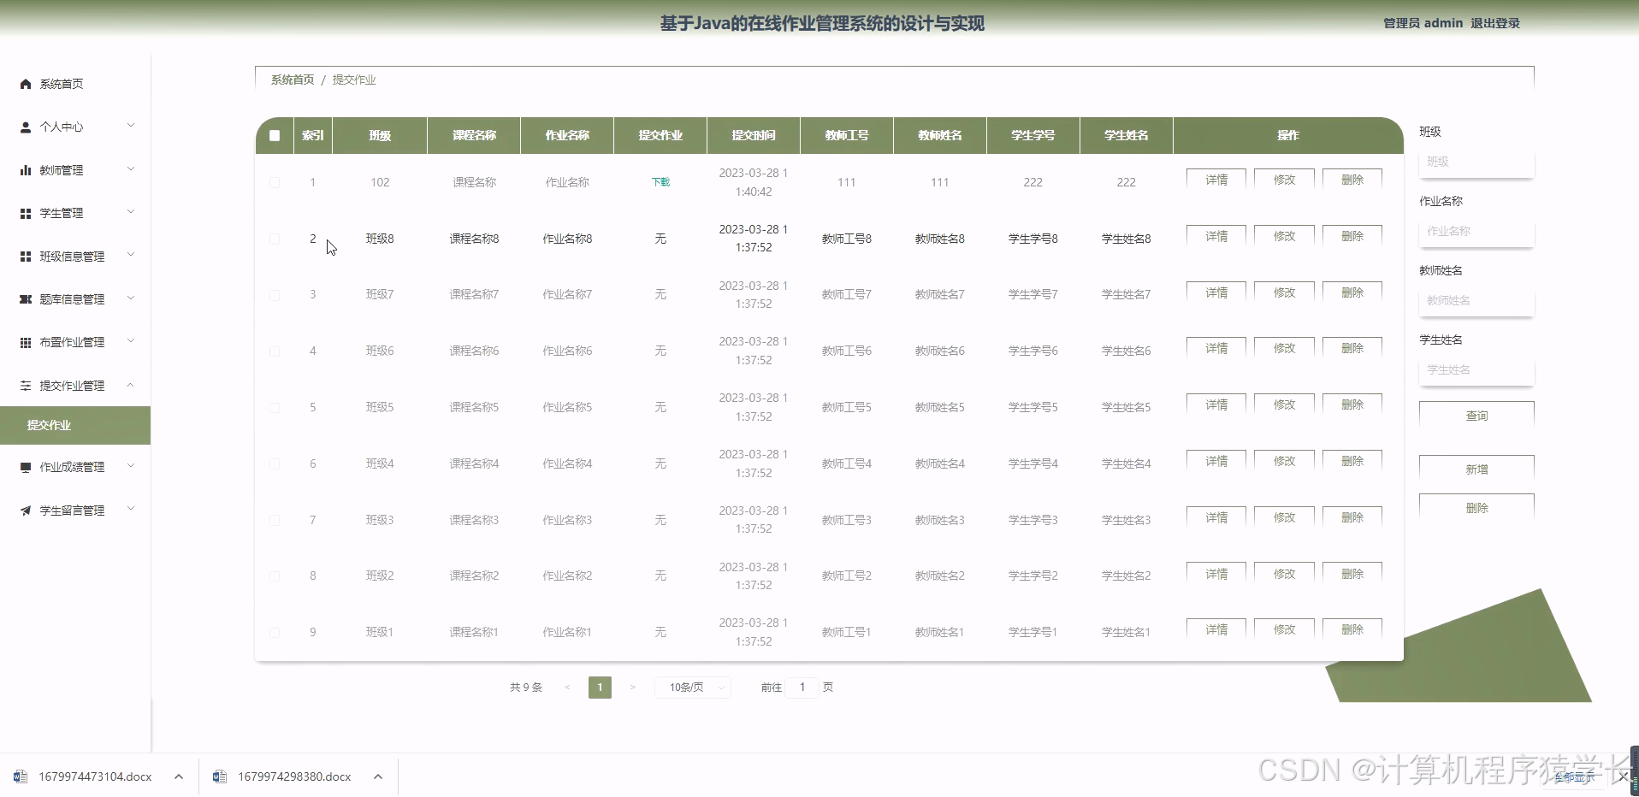Screen dimensions: 1639x797
Task: Click 修改 for the row with 班级 102
Action: 1284,180
